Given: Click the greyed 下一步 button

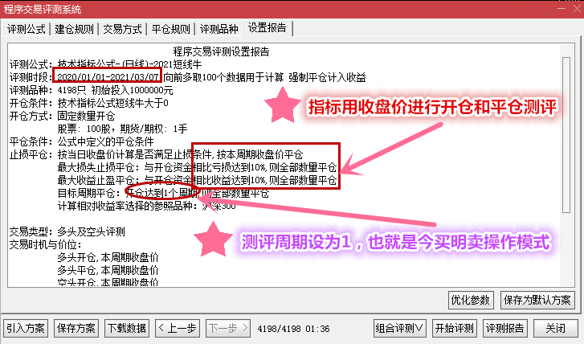Looking at the screenshot, I should (228, 329).
